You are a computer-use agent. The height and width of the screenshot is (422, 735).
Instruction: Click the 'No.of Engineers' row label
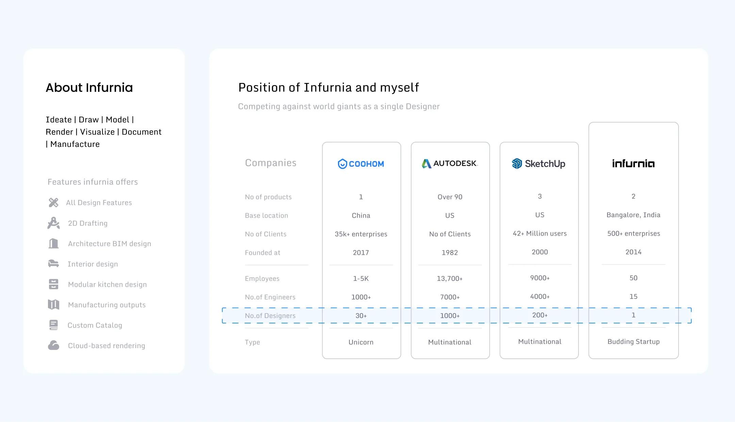click(270, 297)
